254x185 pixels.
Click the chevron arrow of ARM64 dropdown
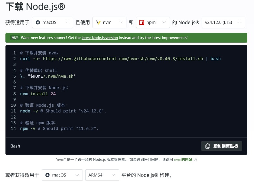coord(113,175)
